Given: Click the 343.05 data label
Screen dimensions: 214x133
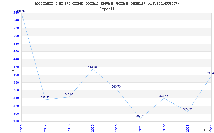Looking at the screenshot, I should point(69,95).
